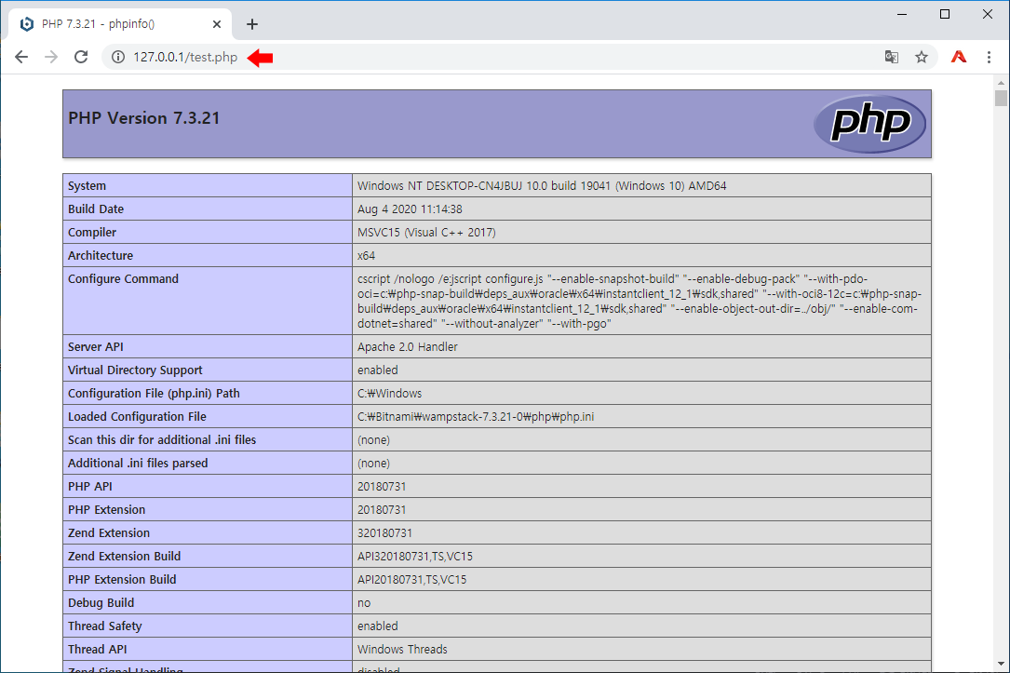The height and width of the screenshot is (673, 1010).
Task: Reload the test.php page
Action: [x=80, y=58]
